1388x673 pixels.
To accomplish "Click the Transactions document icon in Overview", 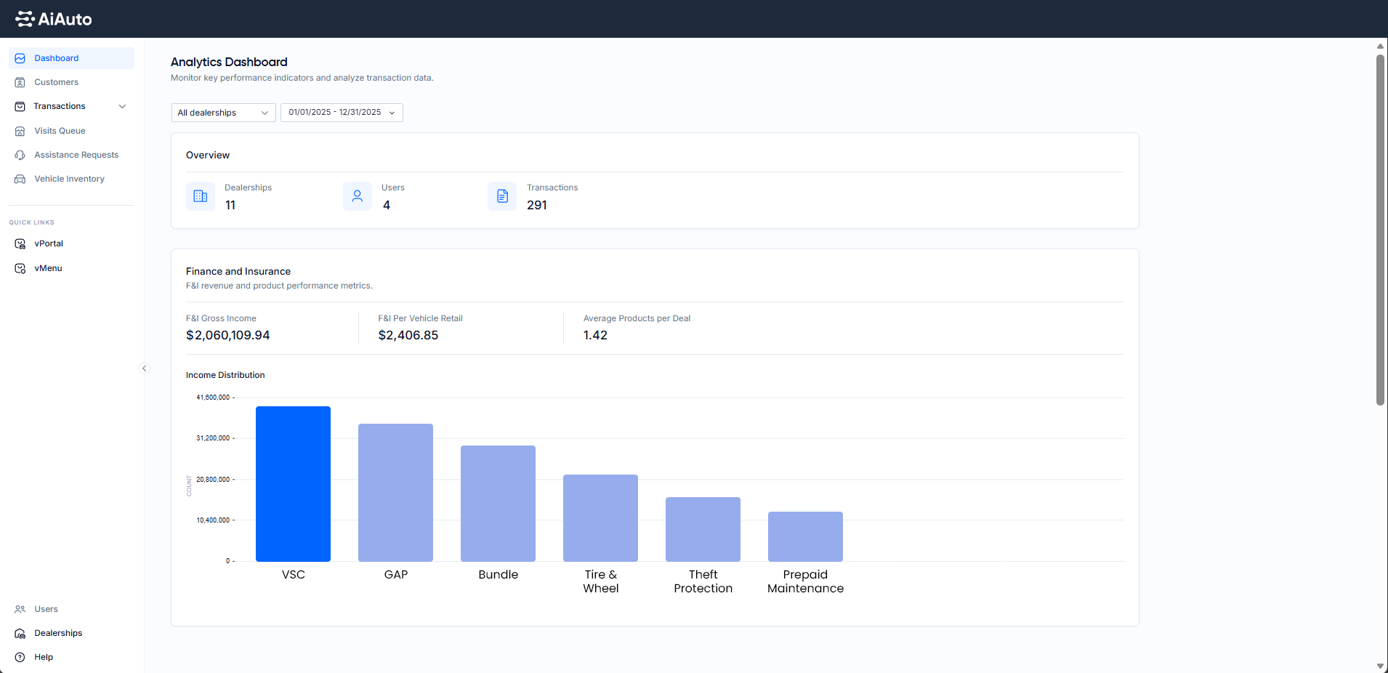I will coord(502,196).
